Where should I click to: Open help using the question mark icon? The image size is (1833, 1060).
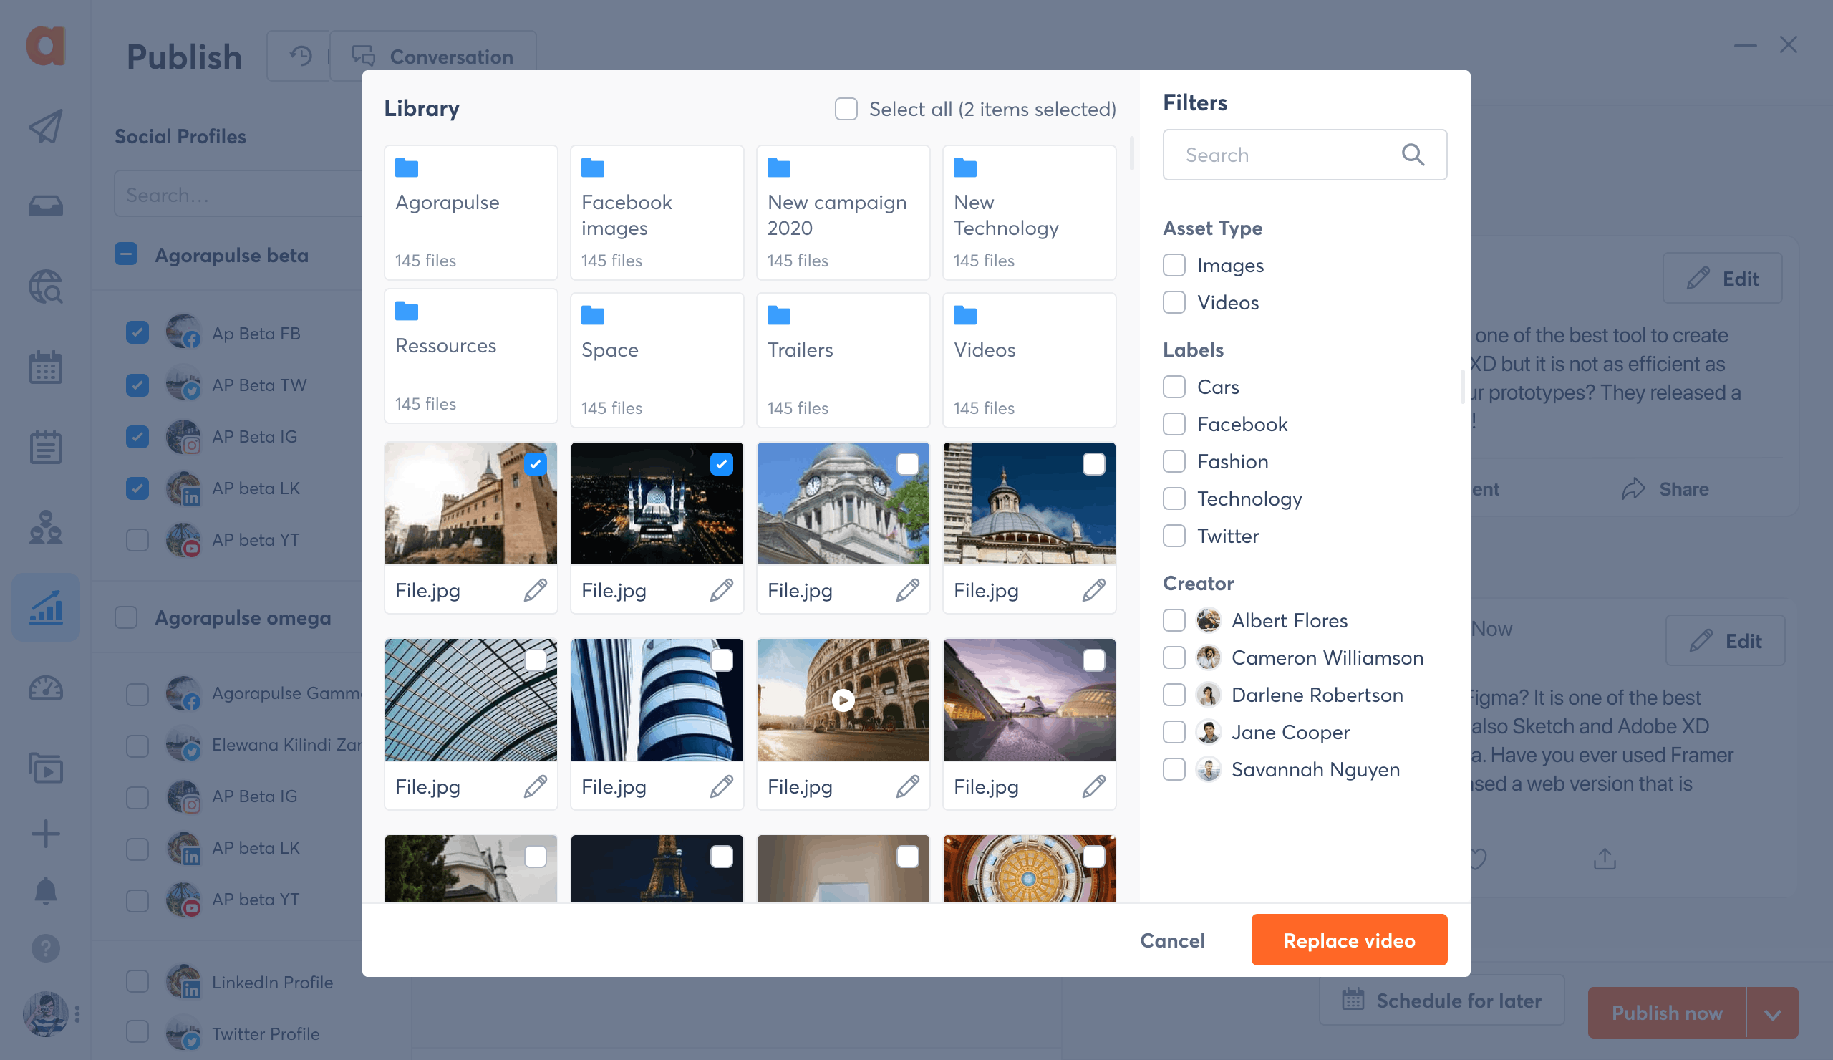coord(45,948)
